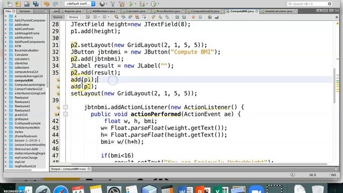Expand the ATM project folder

(x=6, y=46)
